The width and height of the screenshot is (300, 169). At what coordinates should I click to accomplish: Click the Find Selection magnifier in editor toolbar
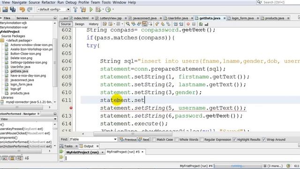coord(127,24)
